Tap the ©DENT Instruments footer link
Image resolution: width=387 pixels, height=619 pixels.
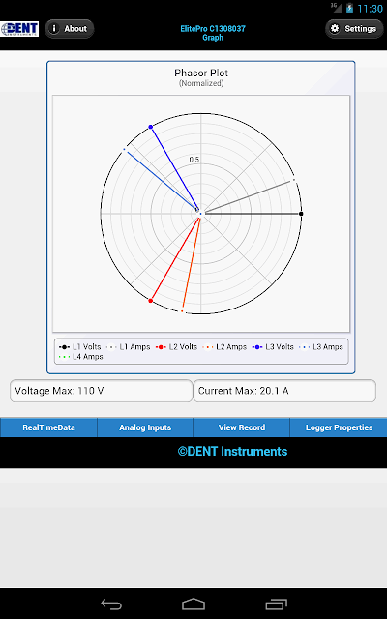click(232, 452)
